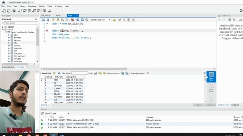Beautify the SQL with broom icon

tap(120, 20)
